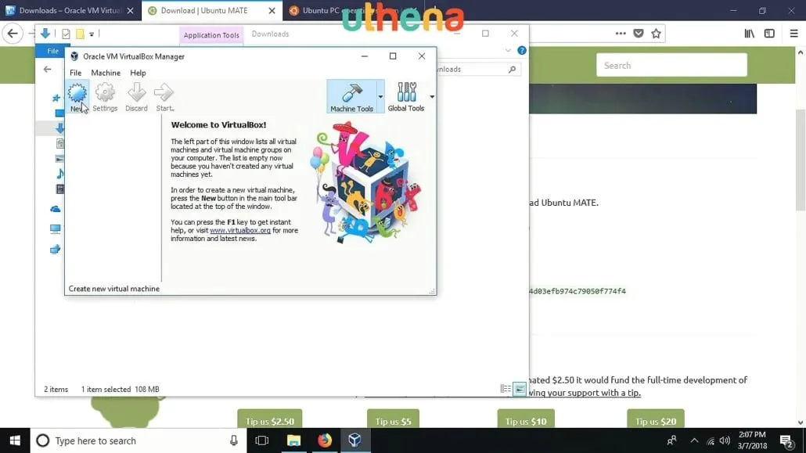This screenshot has width=806, height=453.
Task: Select Music icon in Explorer sidebar
Action: coord(59,173)
